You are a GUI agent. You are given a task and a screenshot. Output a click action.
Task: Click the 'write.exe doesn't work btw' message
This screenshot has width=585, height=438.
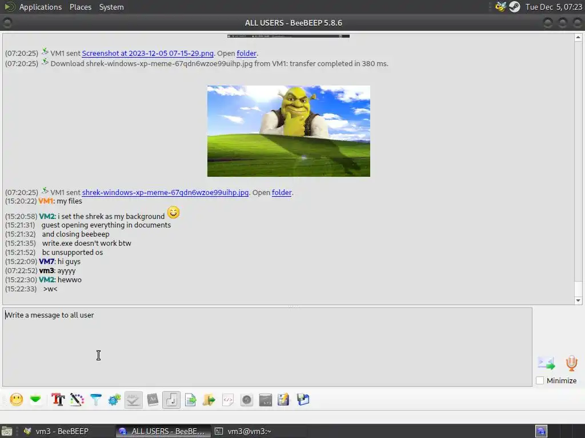tap(87, 243)
